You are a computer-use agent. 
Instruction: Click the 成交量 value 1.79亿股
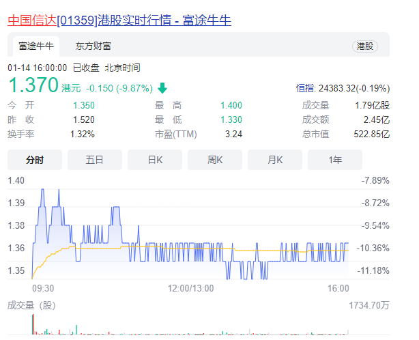(x=372, y=105)
